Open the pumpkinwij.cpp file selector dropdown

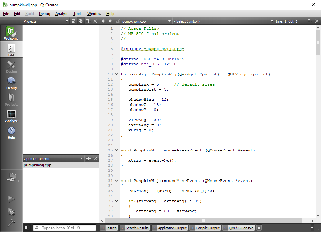(147, 21)
